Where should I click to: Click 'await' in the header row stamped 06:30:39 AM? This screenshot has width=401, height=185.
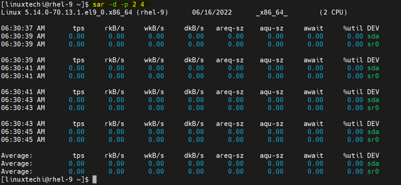[313, 60]
